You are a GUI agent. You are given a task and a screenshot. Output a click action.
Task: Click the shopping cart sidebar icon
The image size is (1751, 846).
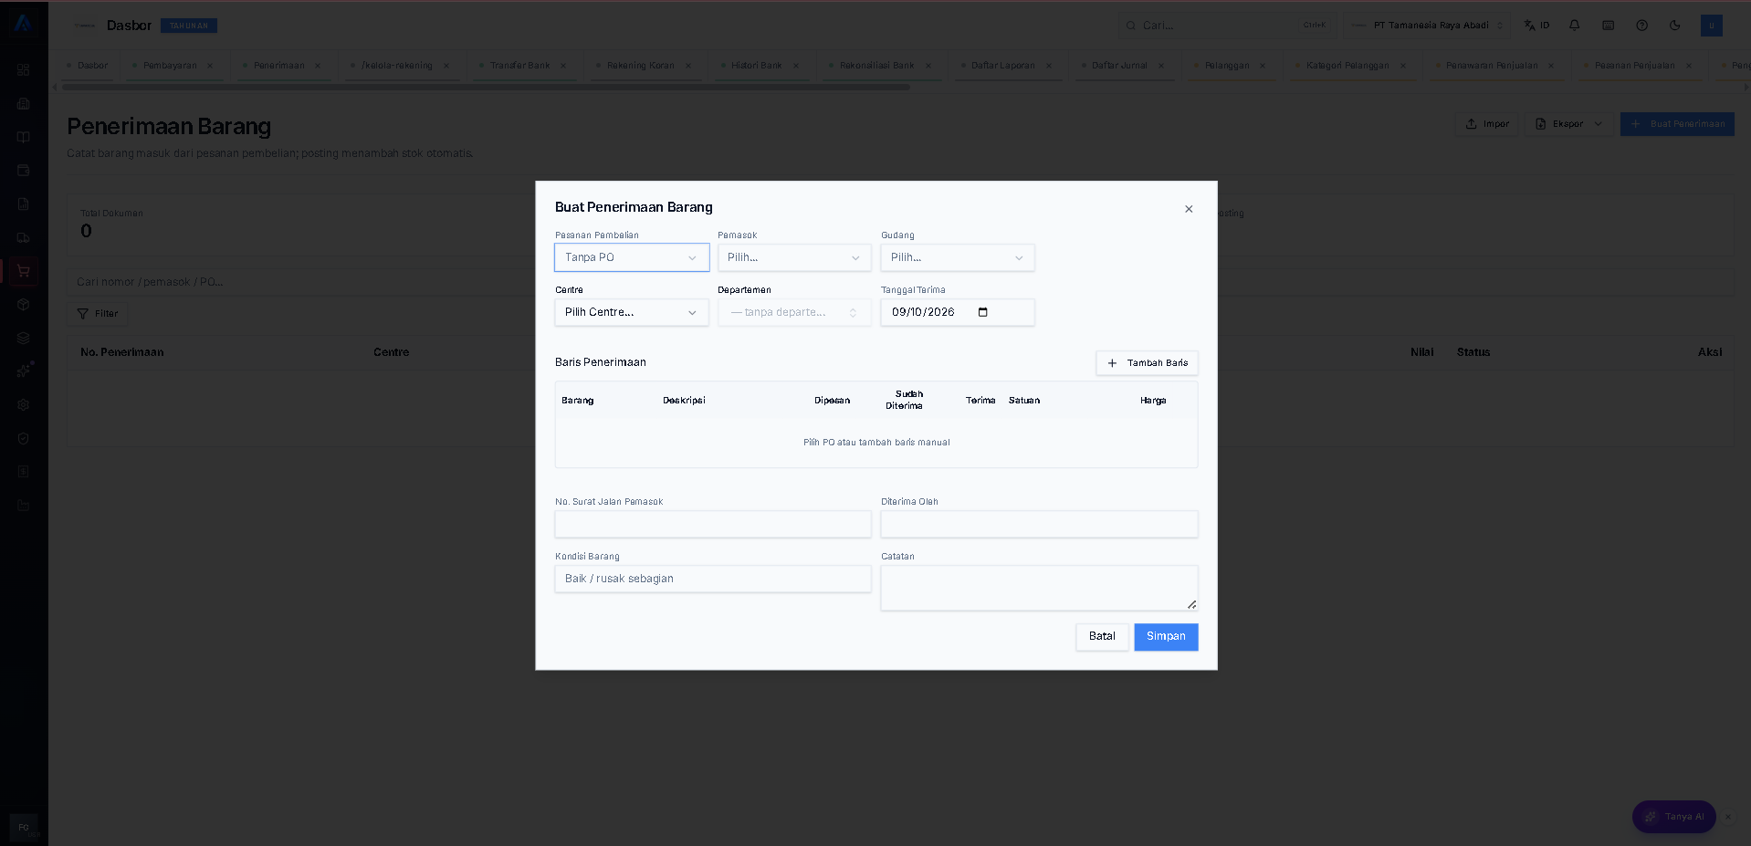[24, 271]
